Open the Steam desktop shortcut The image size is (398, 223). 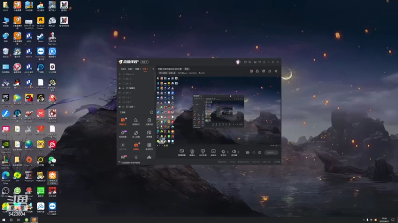40,38
